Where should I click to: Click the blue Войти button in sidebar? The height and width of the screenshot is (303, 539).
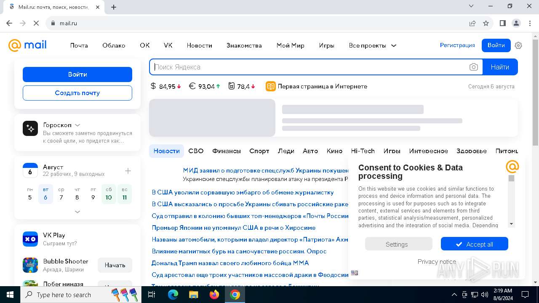pos(77,74)
